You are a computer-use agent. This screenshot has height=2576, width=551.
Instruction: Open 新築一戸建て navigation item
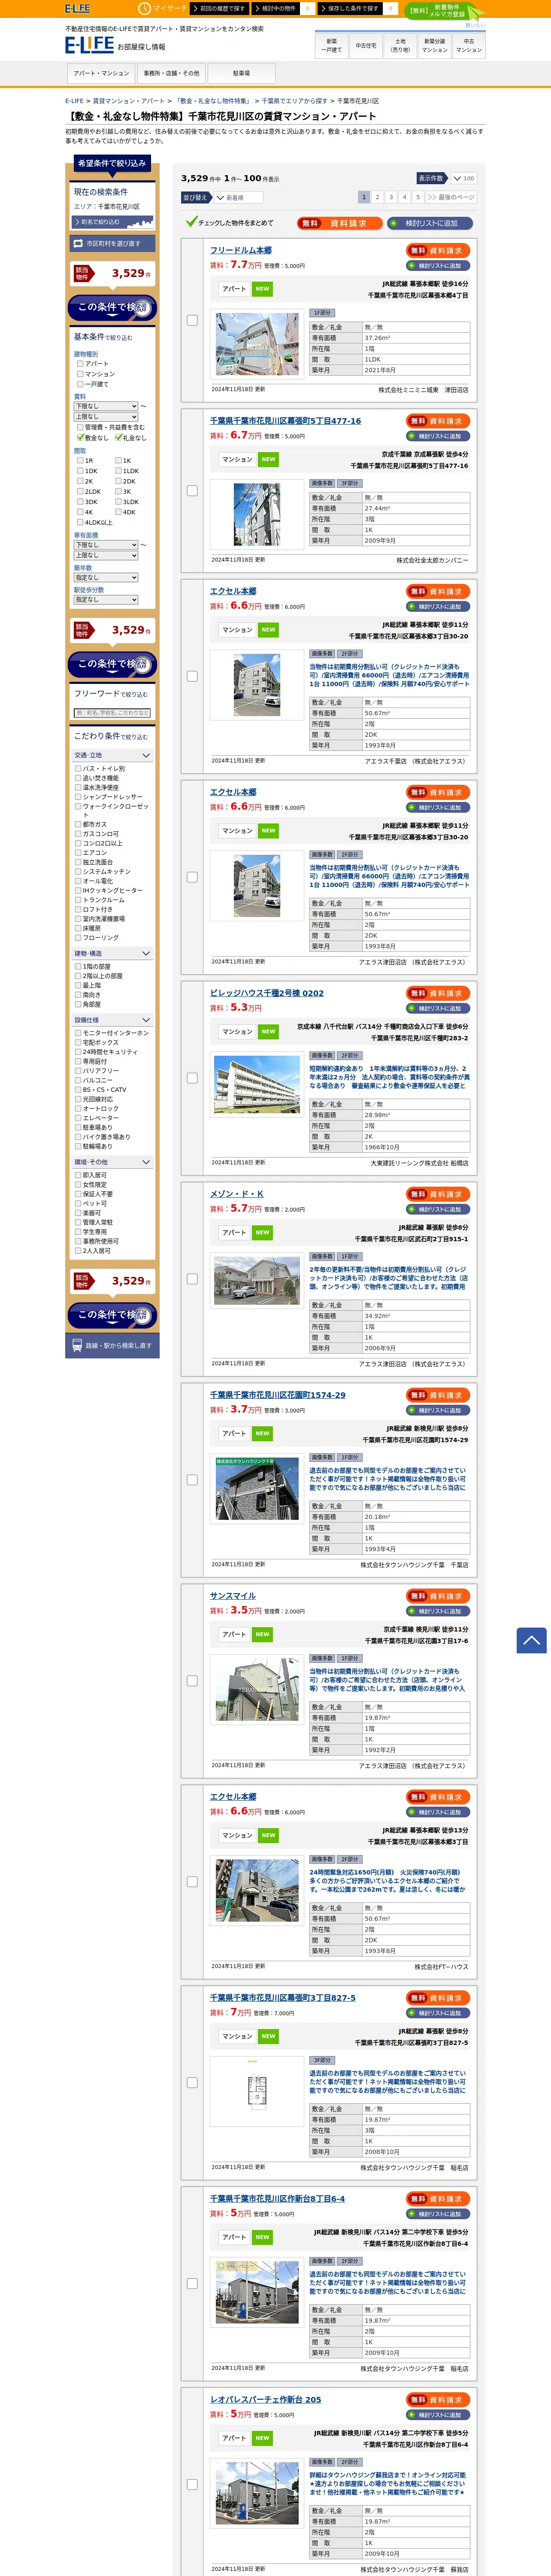coord(331,45)
